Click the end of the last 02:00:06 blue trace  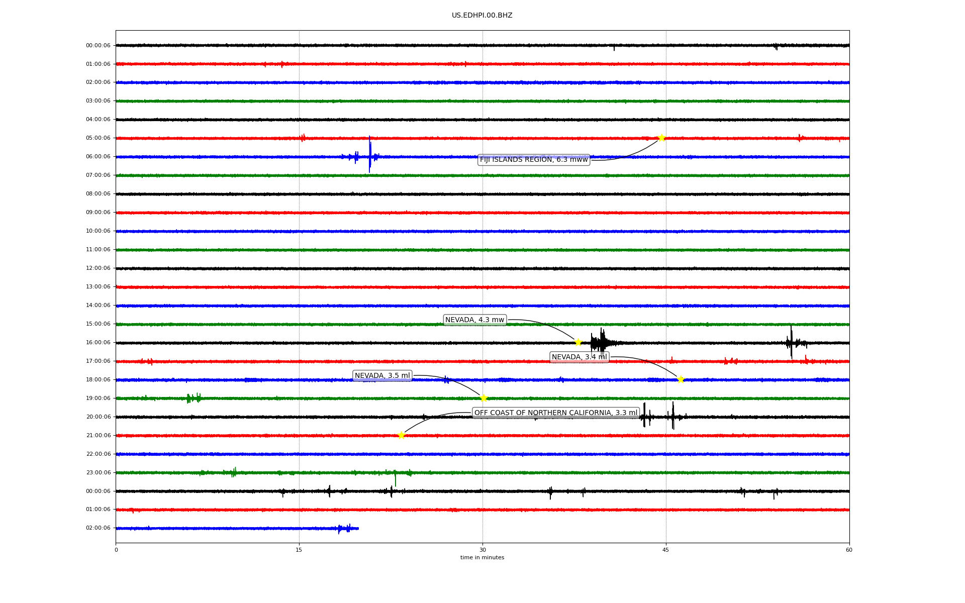tap(358, 528)
